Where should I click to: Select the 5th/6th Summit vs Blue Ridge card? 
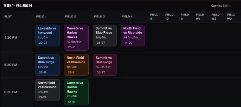[x=47, y=65]
